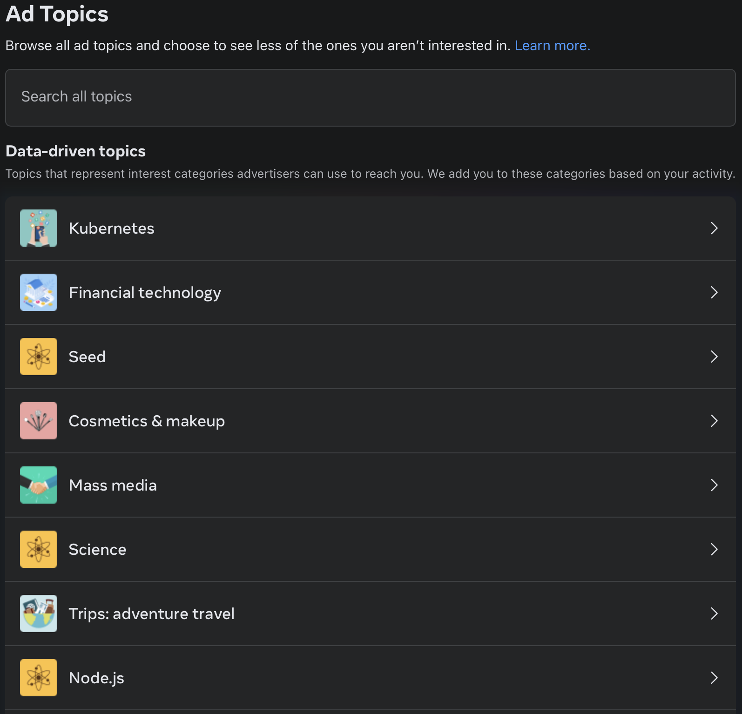Image resolution: width=742 pixels, height=714 pixels.
Task: Open the Science topic label
Action: point(97,550)
